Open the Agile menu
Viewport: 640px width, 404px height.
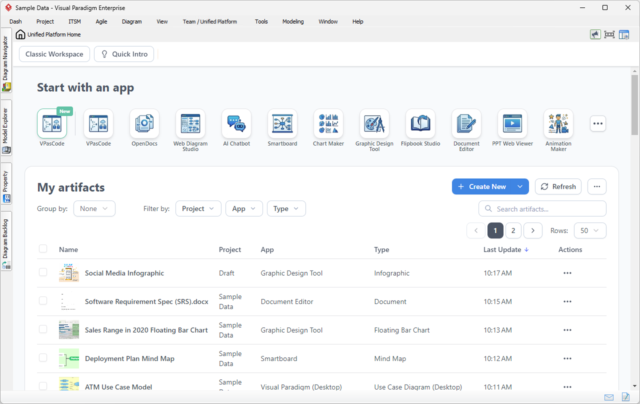101,21
